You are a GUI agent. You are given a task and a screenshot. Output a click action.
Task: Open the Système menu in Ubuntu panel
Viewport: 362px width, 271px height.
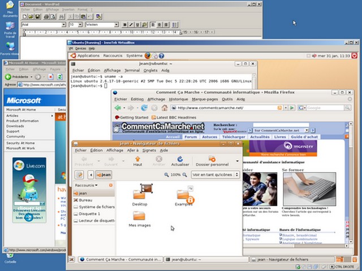click(x=134, y=56)
